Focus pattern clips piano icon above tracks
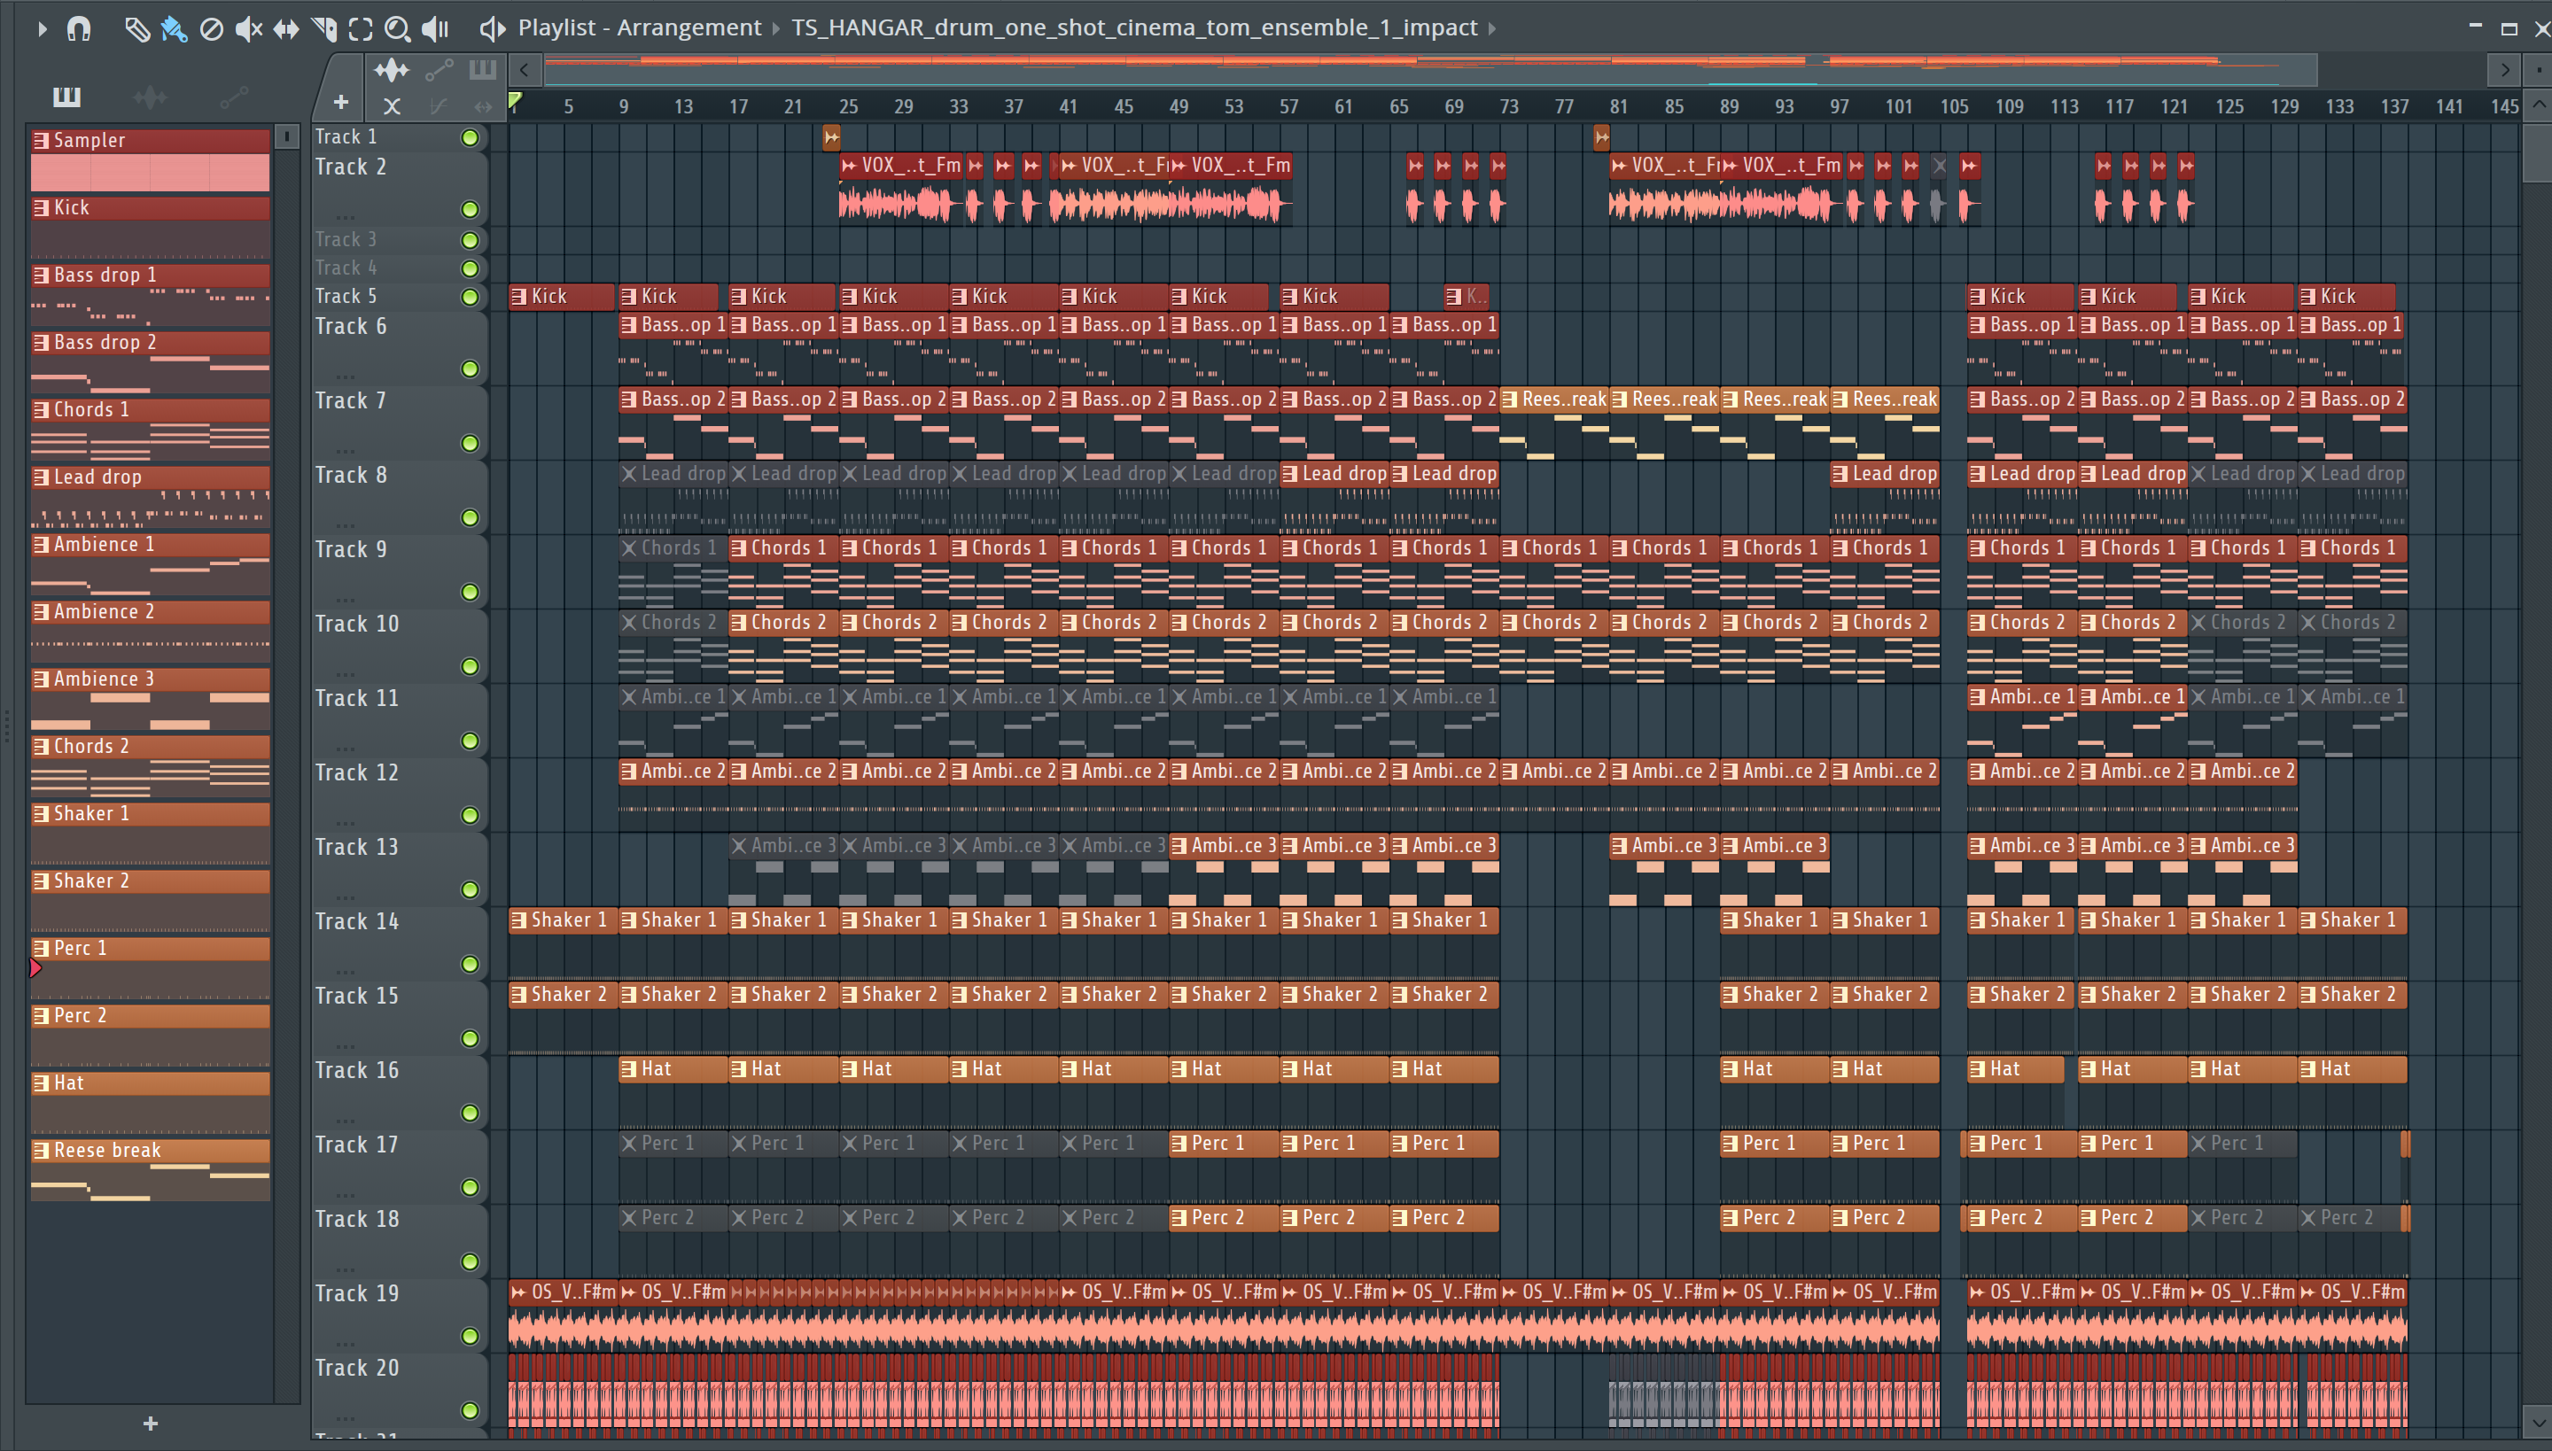2552x1451 pixels. coord(482,70)
